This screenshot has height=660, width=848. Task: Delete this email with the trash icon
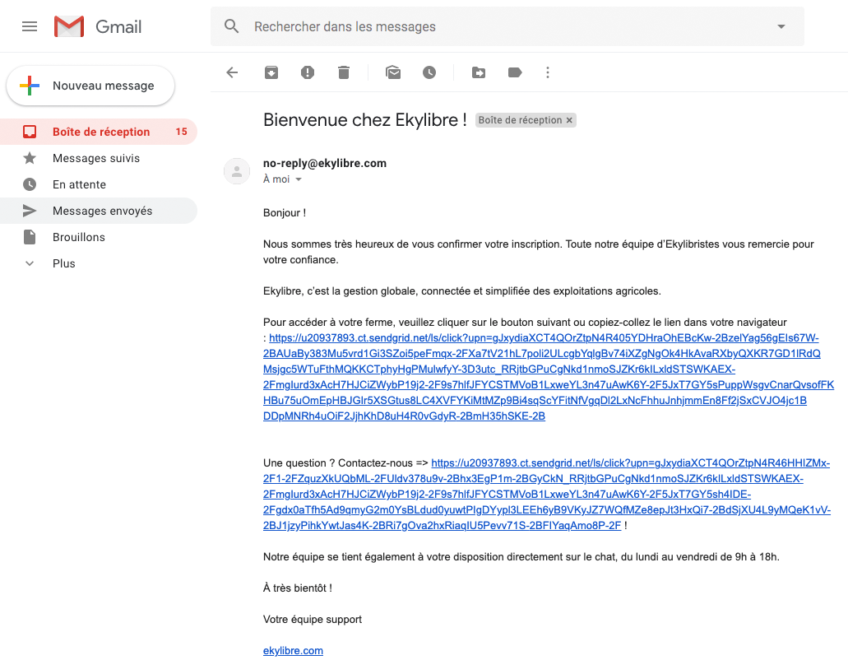344,72
